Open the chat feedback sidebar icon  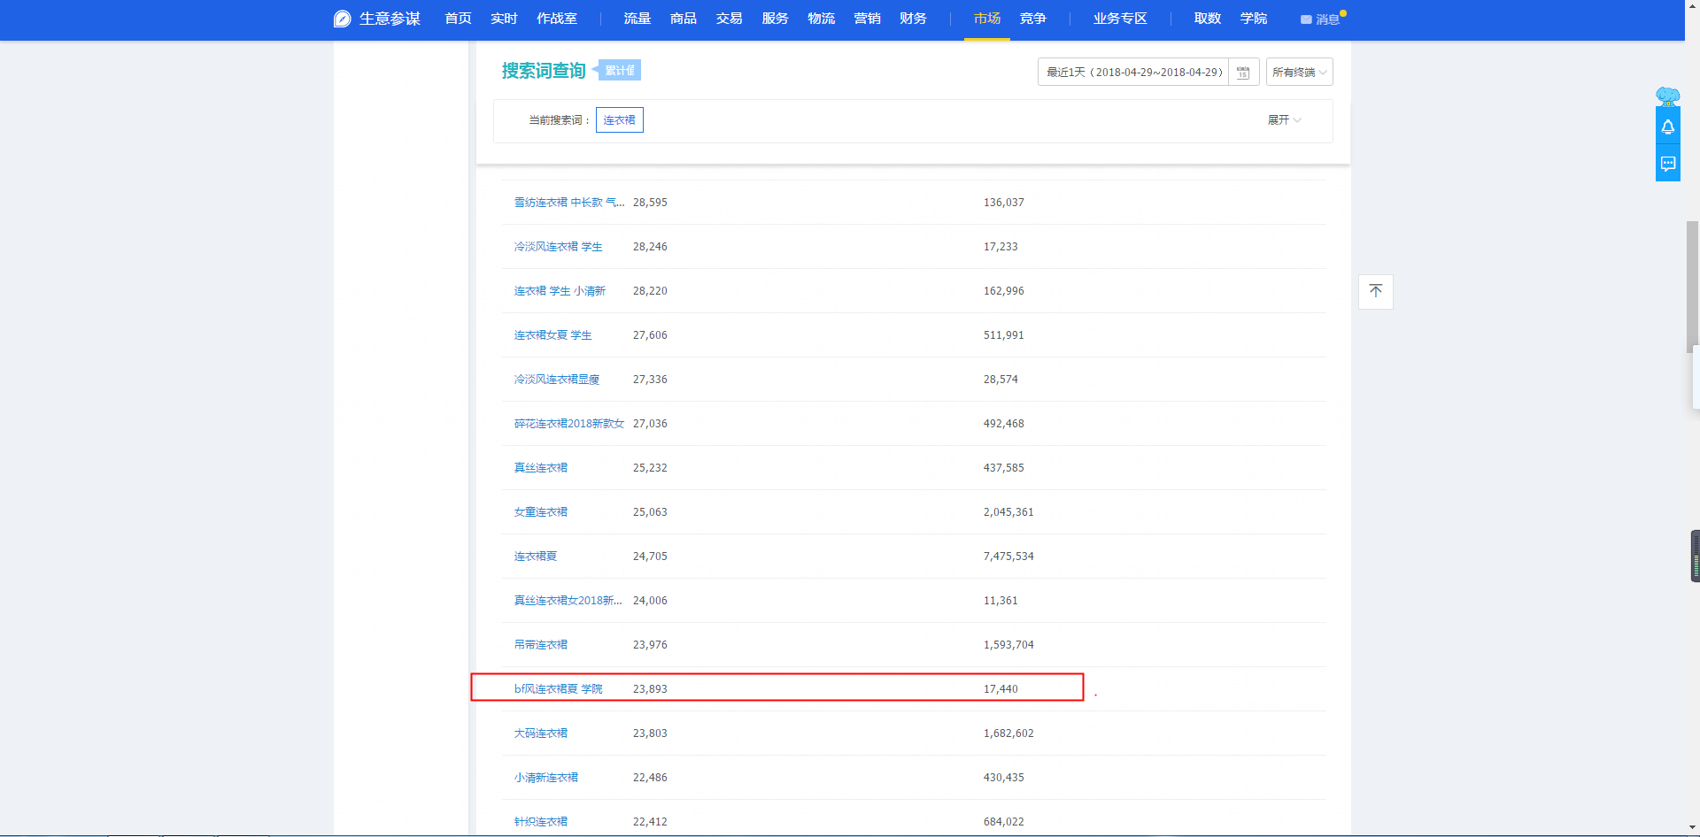click(x=1668, y=164)
